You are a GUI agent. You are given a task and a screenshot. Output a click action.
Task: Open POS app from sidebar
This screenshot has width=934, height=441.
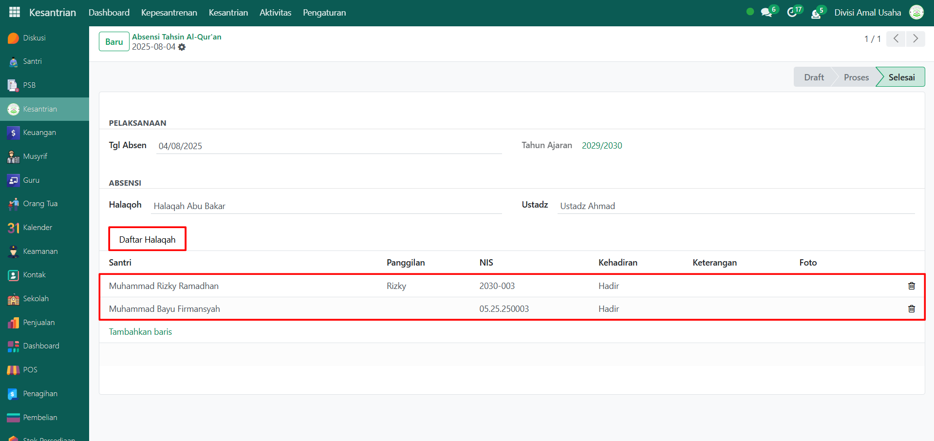(x=30, y=370)
